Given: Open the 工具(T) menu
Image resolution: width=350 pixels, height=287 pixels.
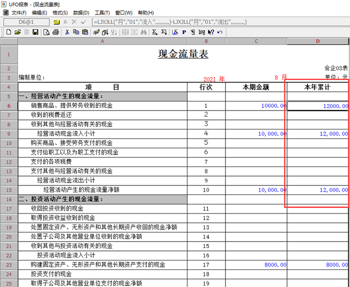Looking at the screenshot, I should tap(102, 12).
